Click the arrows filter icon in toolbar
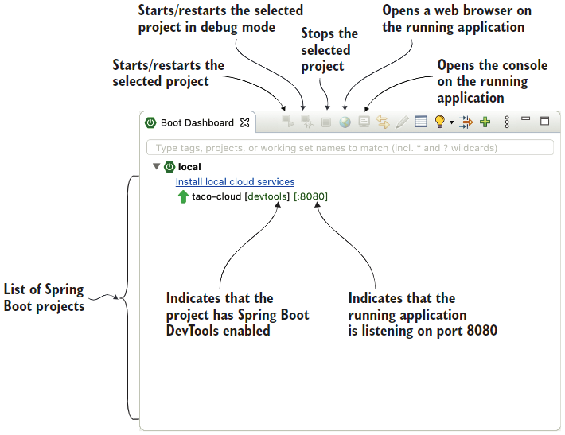The image size is (565, 435). [466, 122]
